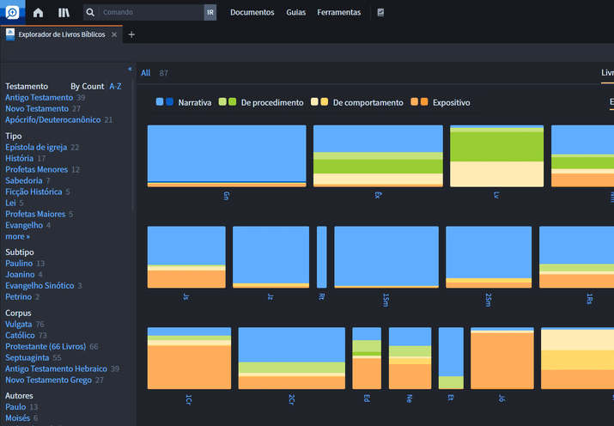Image resolution: width=614 pixels, height=426 pixels.
Task: Expand more options under Tipo
Action: click(17, 236)
